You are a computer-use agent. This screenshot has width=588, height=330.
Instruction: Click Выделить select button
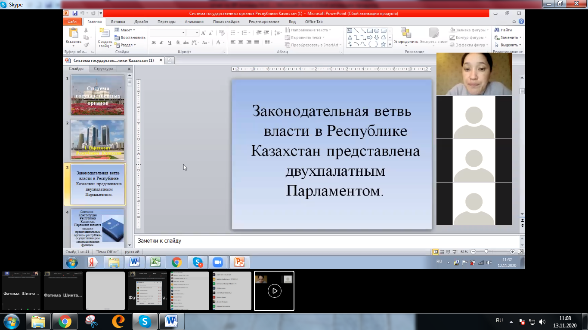tap(508, 45)
